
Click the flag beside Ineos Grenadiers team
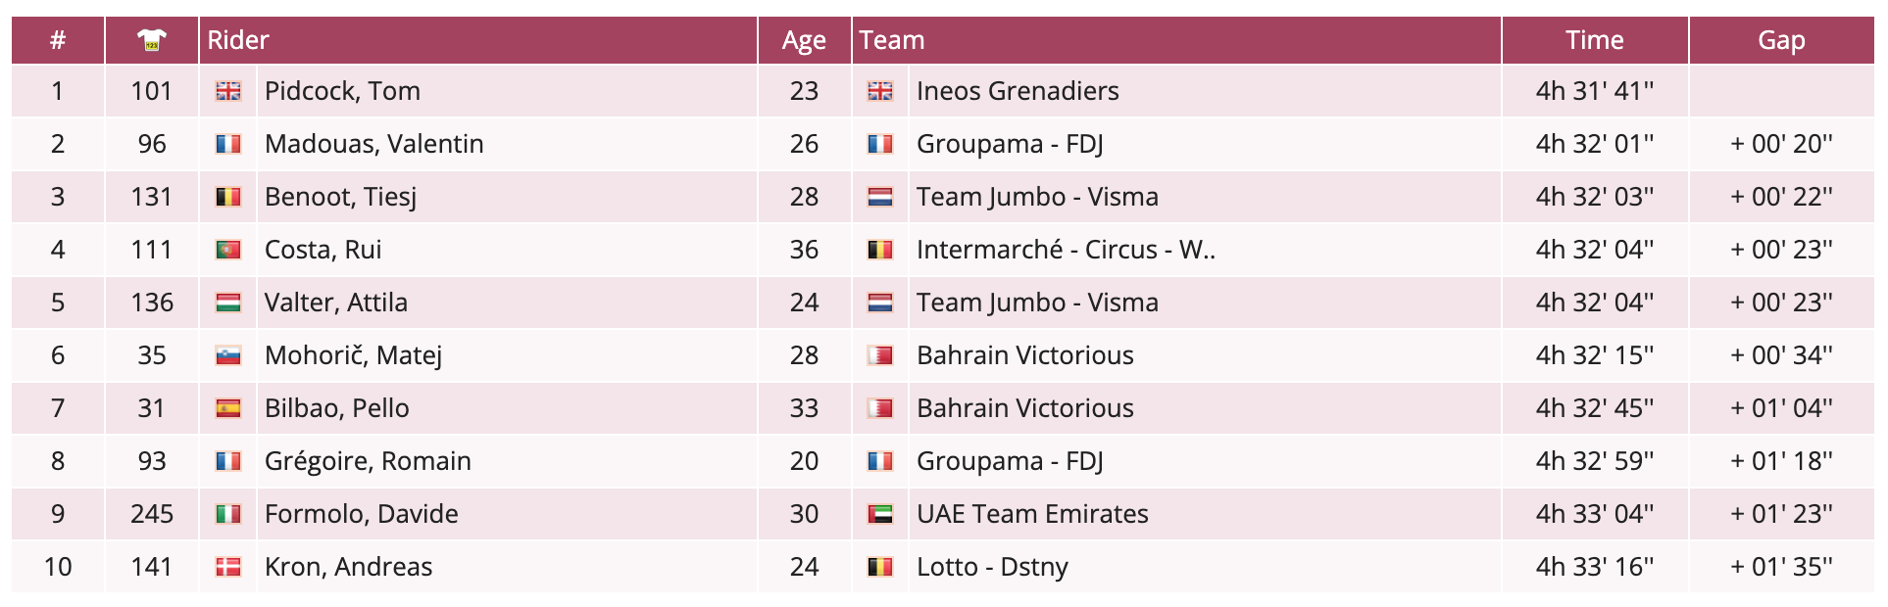point(880,91)
